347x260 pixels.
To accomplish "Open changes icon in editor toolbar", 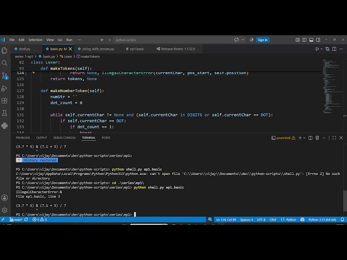I will click(x=327, y=49).
